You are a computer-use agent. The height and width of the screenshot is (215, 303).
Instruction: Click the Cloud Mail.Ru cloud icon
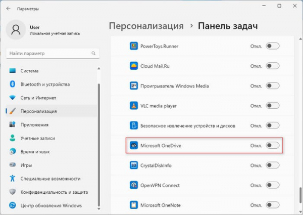[x=134, y=66]
